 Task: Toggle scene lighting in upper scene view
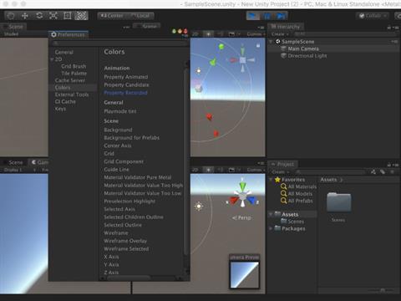(x=208, y=34)
